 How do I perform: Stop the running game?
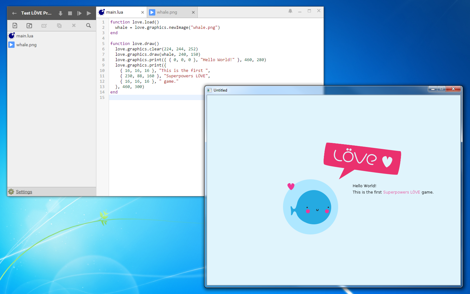70,13
